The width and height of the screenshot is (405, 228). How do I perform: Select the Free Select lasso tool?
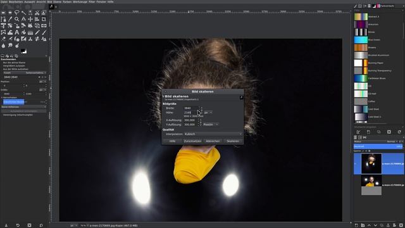click(17, 13)
